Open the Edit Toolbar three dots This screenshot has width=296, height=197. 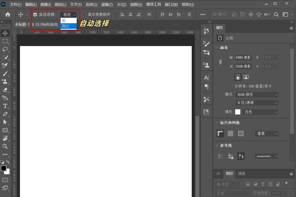tap(5, 154)
